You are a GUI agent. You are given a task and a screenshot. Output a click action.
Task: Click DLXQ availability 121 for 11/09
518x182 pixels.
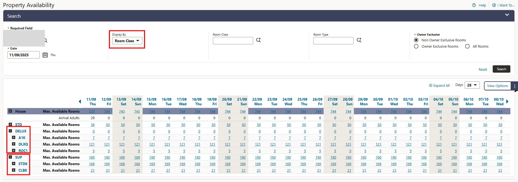92,144
